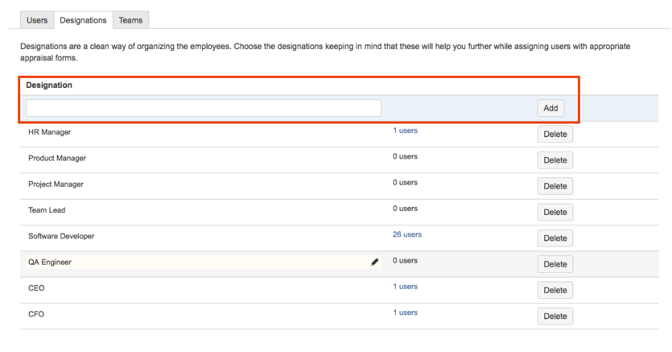672x352 pixels.
Task: Switch to the Users tab
Action: click(37, 20)
